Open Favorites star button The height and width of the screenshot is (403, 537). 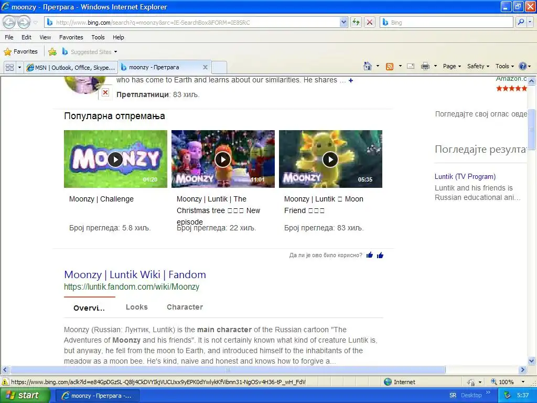coord(20,52)
